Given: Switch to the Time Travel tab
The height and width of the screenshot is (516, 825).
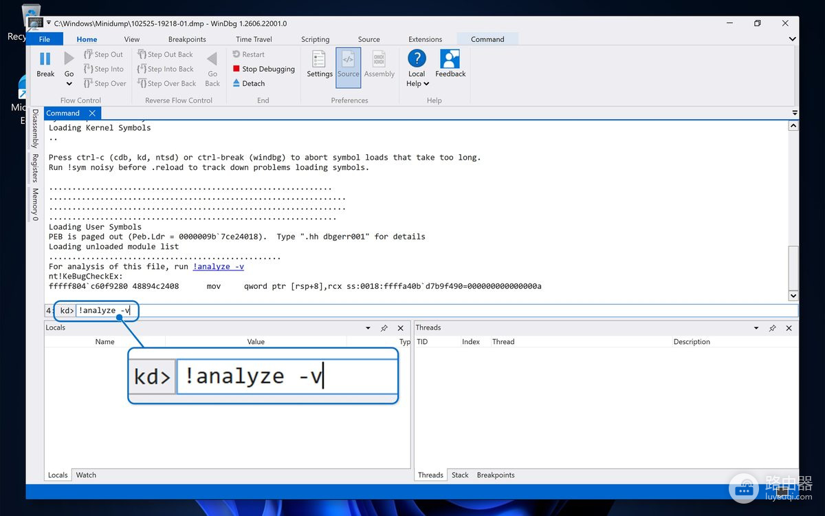Looking at the screenshot, I should click(254, 39).
